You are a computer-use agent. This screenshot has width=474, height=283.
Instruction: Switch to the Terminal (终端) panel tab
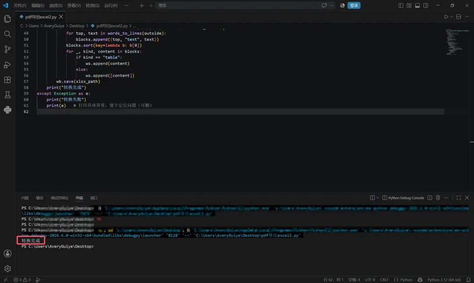79,198
